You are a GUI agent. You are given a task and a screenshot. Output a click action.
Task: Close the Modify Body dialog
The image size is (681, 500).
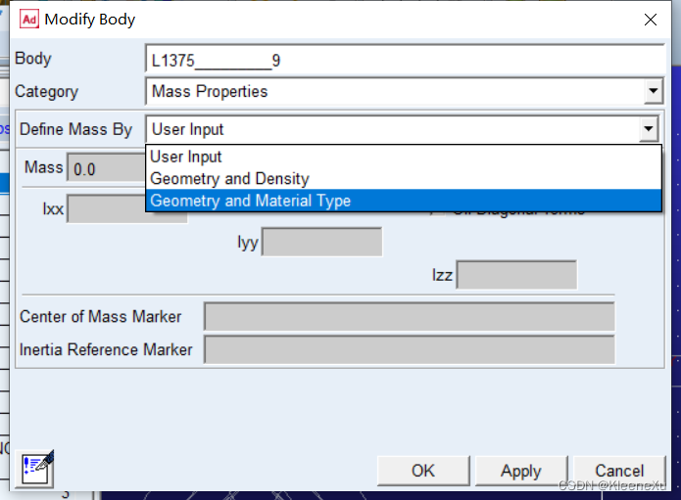click(650, 20)
